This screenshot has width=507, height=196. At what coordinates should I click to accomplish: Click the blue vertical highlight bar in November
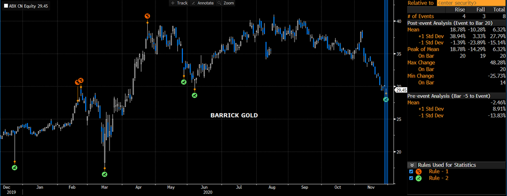(x=386, y=92)
